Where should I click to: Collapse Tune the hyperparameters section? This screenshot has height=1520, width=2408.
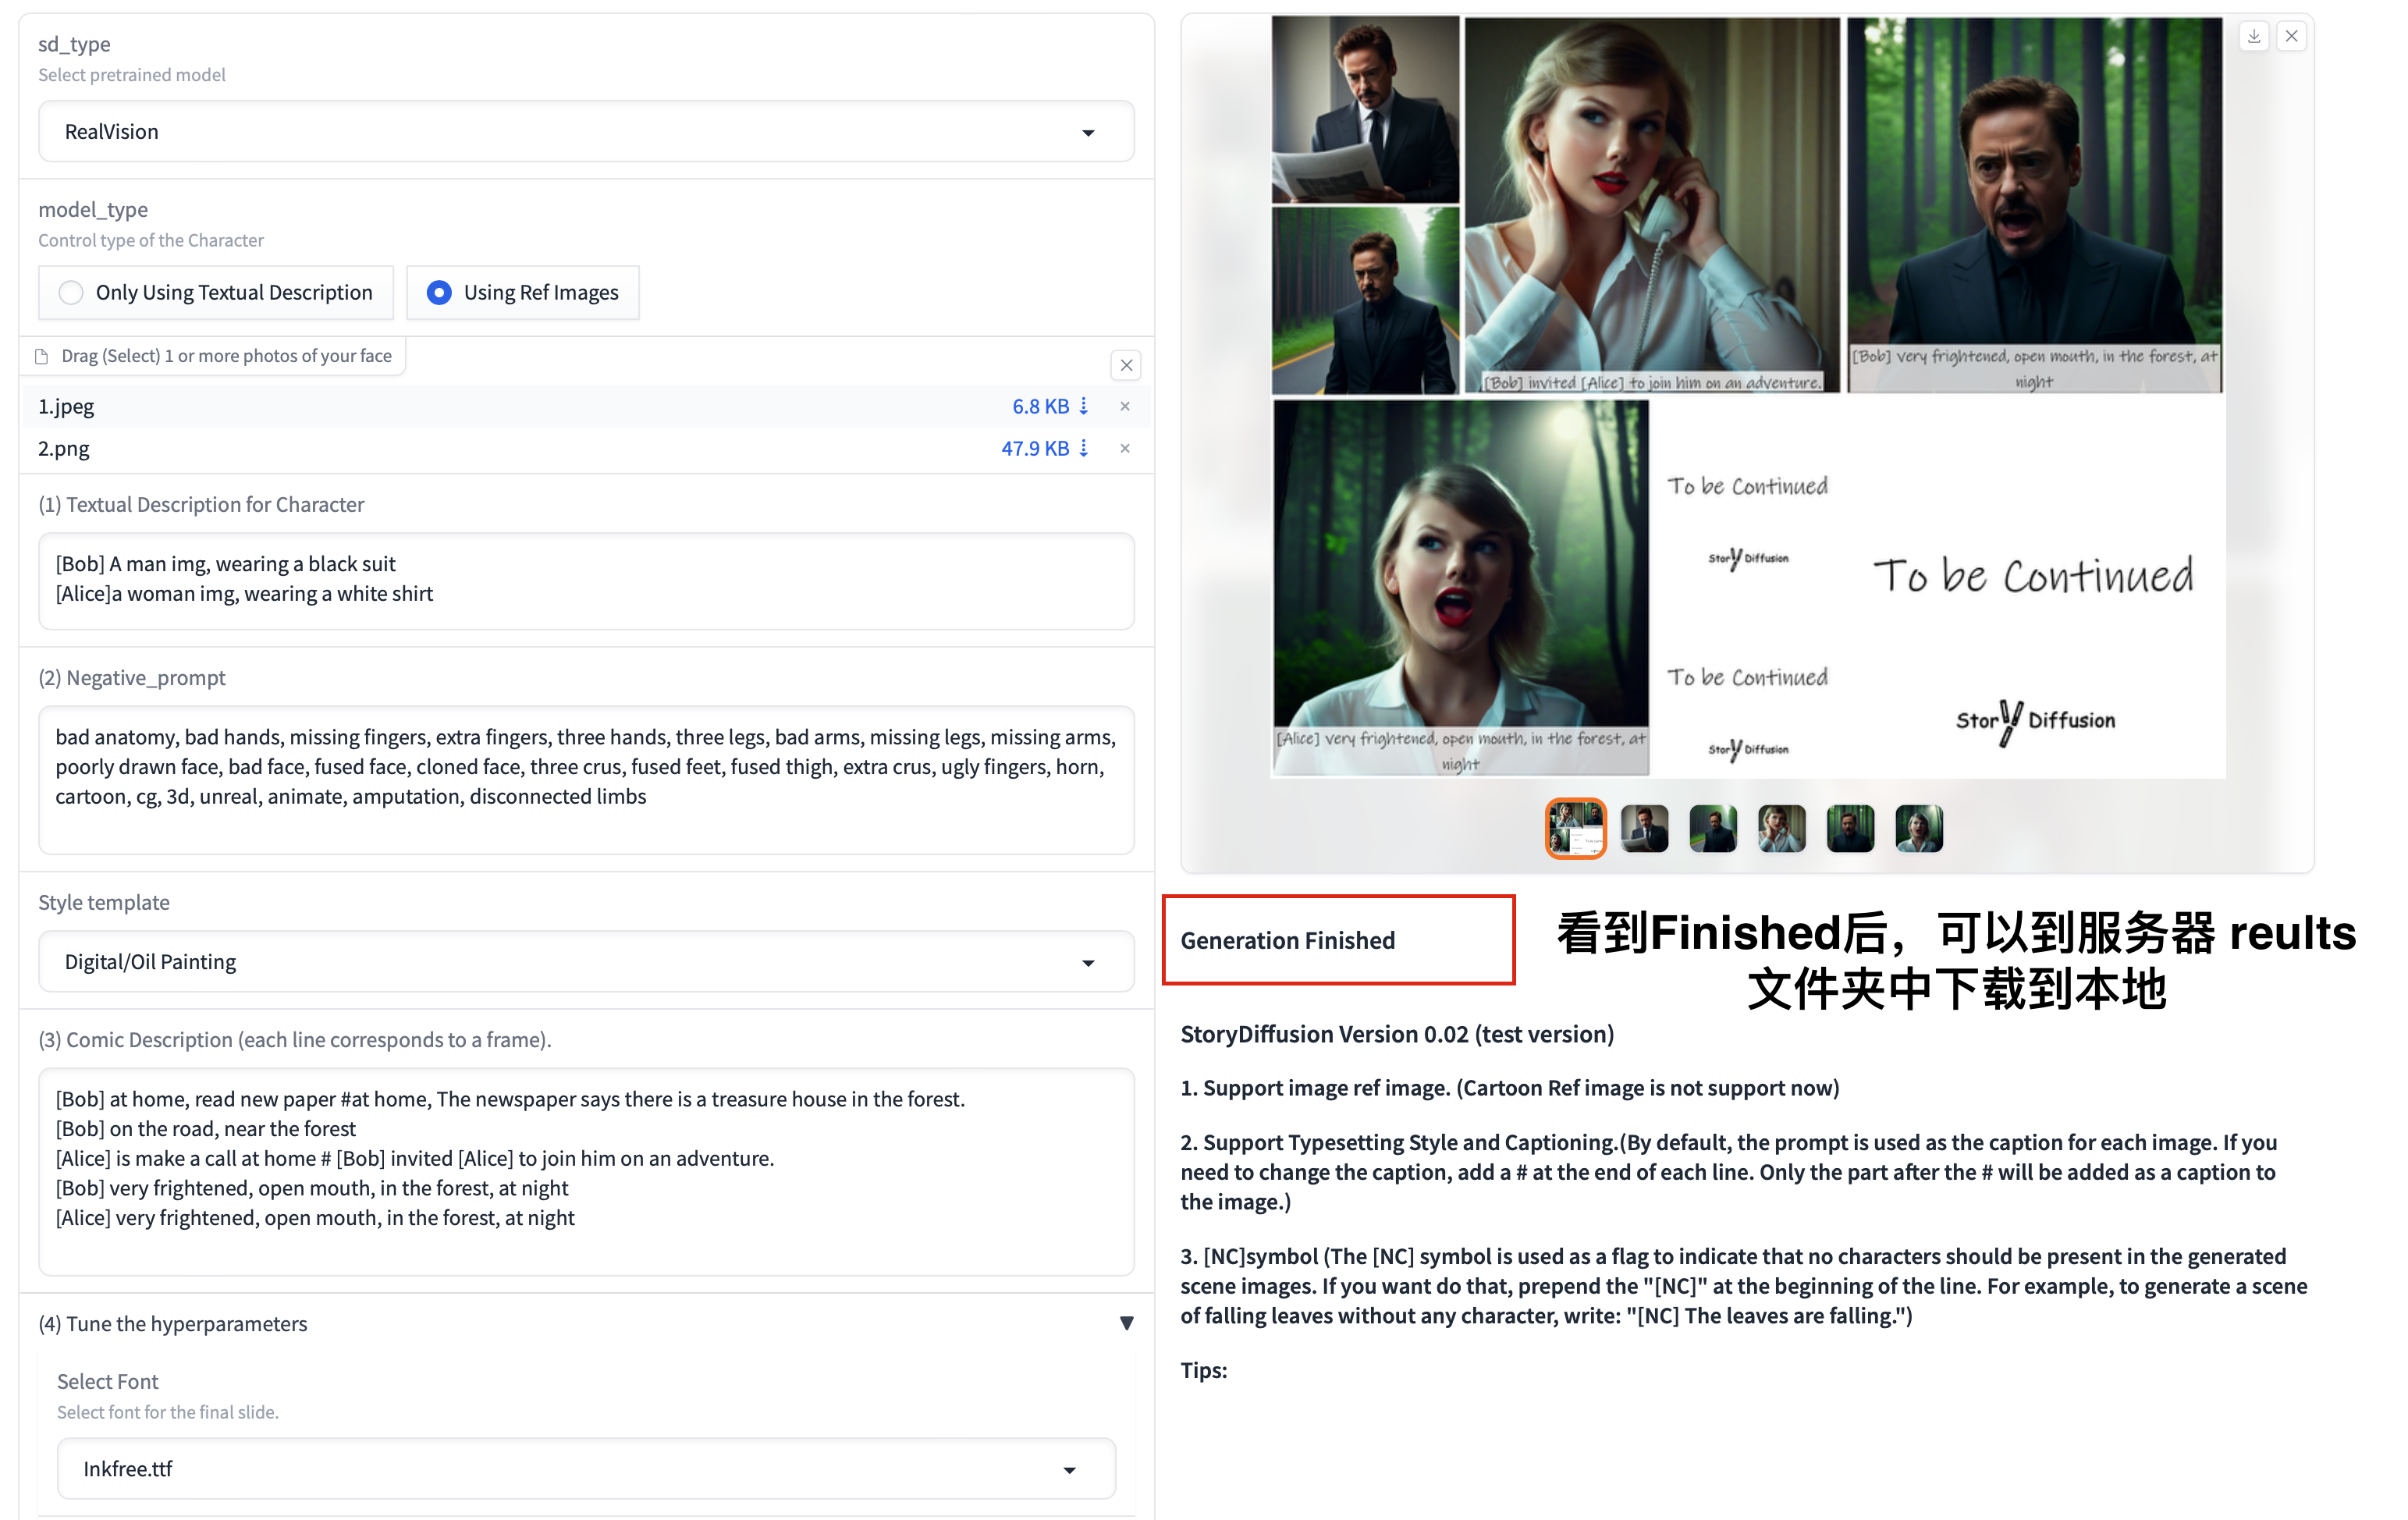tap(1126, 1323)
